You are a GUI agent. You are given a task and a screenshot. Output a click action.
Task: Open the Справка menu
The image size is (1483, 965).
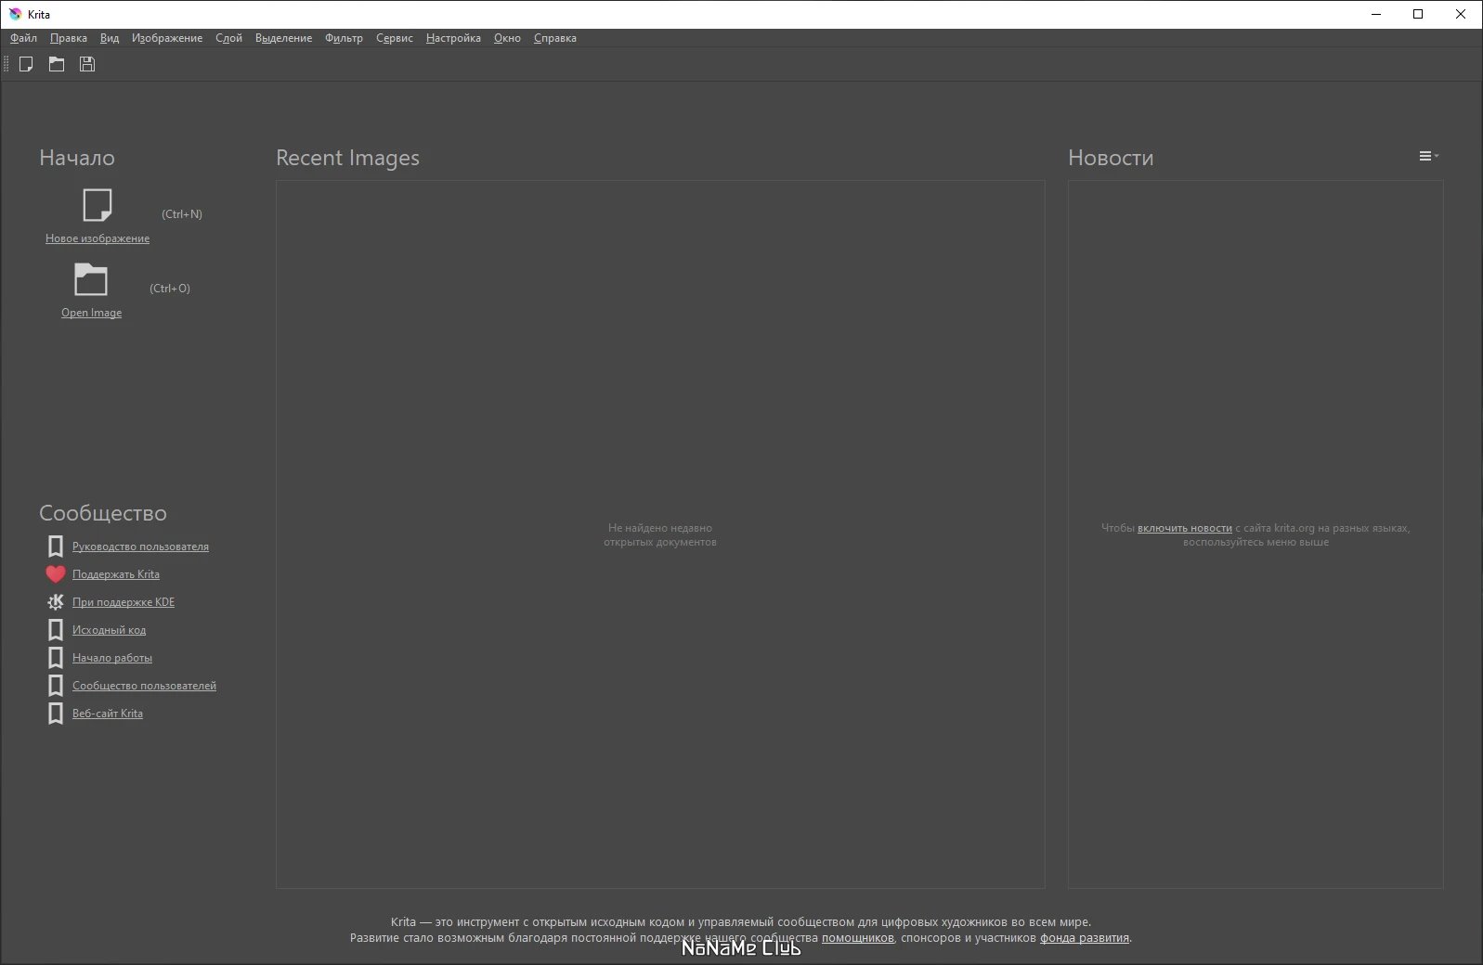click(x=555, y=38)
